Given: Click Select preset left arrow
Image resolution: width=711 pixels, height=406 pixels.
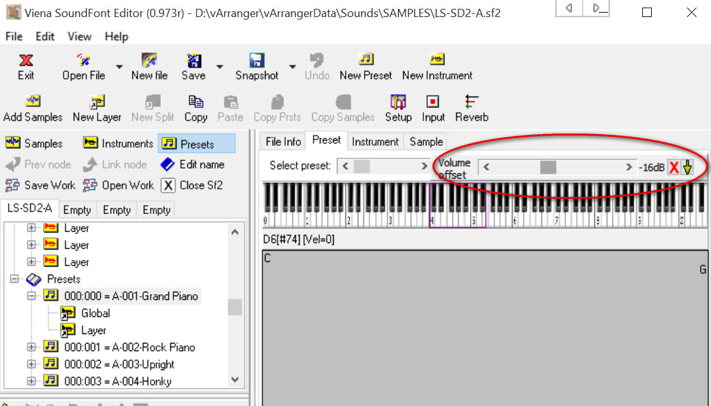Looking at the screenshot, I should (x=345, y=166).
